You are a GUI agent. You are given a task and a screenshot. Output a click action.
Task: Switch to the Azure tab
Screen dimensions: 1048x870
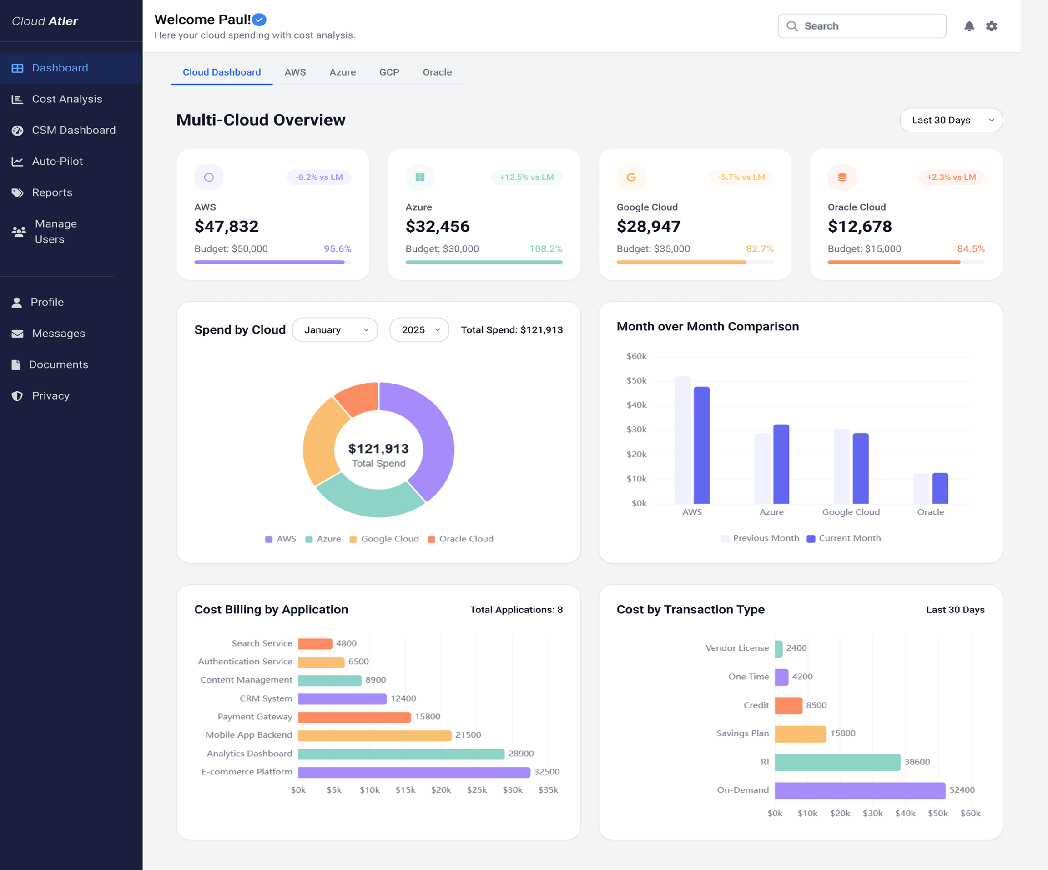(x=343, y=72)
